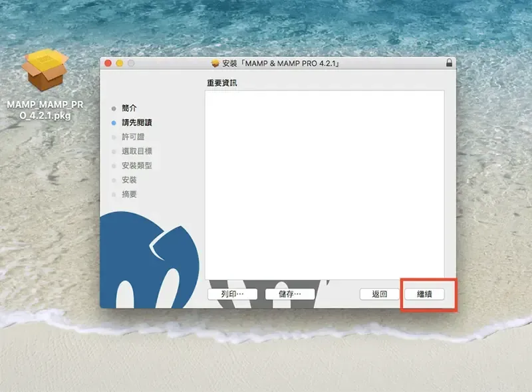
Task: Click inside the important information text area
Action: coord(325,185)
